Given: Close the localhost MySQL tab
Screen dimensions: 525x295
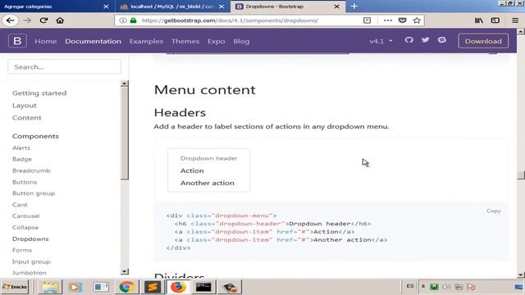Looking at the screenshot, I should [x=221, y=7].
